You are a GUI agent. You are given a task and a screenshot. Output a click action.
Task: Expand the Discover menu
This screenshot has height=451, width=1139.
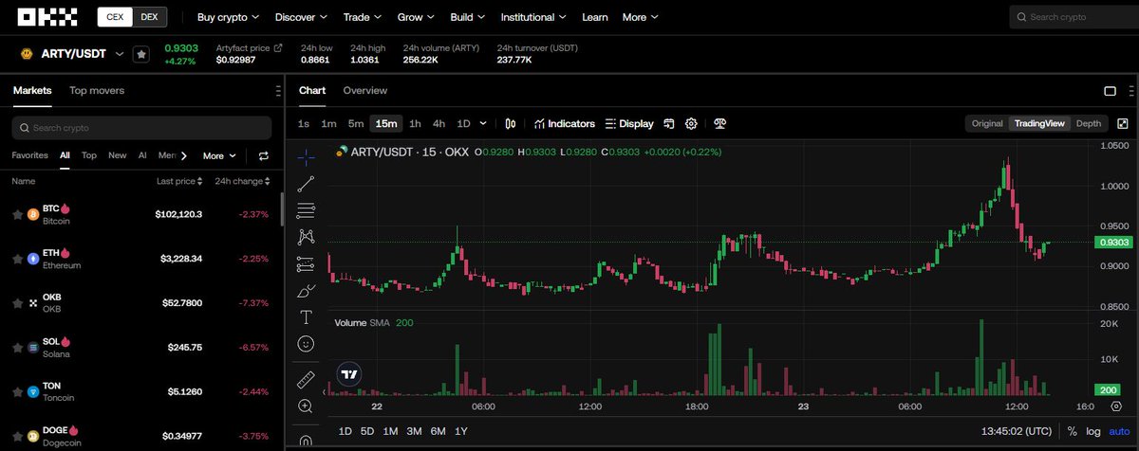pos(301,17)
